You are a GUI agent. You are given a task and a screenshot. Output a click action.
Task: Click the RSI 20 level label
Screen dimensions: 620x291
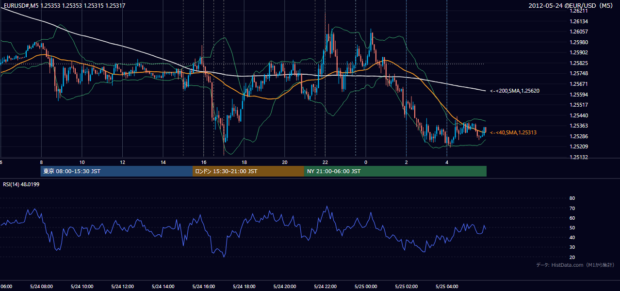[572, 257]
